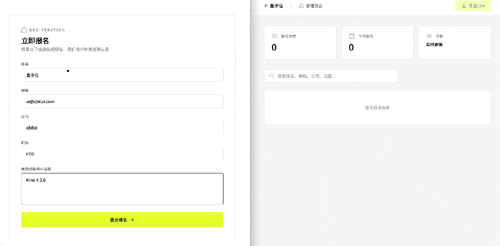Click the 导出CSV export button

tap(473, 6)
